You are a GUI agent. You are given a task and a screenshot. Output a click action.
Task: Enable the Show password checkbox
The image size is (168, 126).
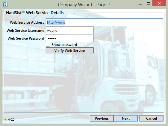[x=48, y=45]
